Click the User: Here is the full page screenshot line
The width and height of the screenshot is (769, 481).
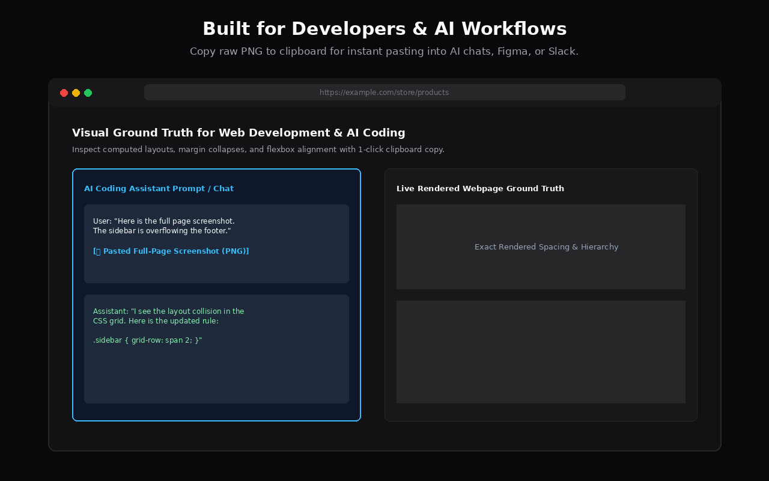[164, 221]
